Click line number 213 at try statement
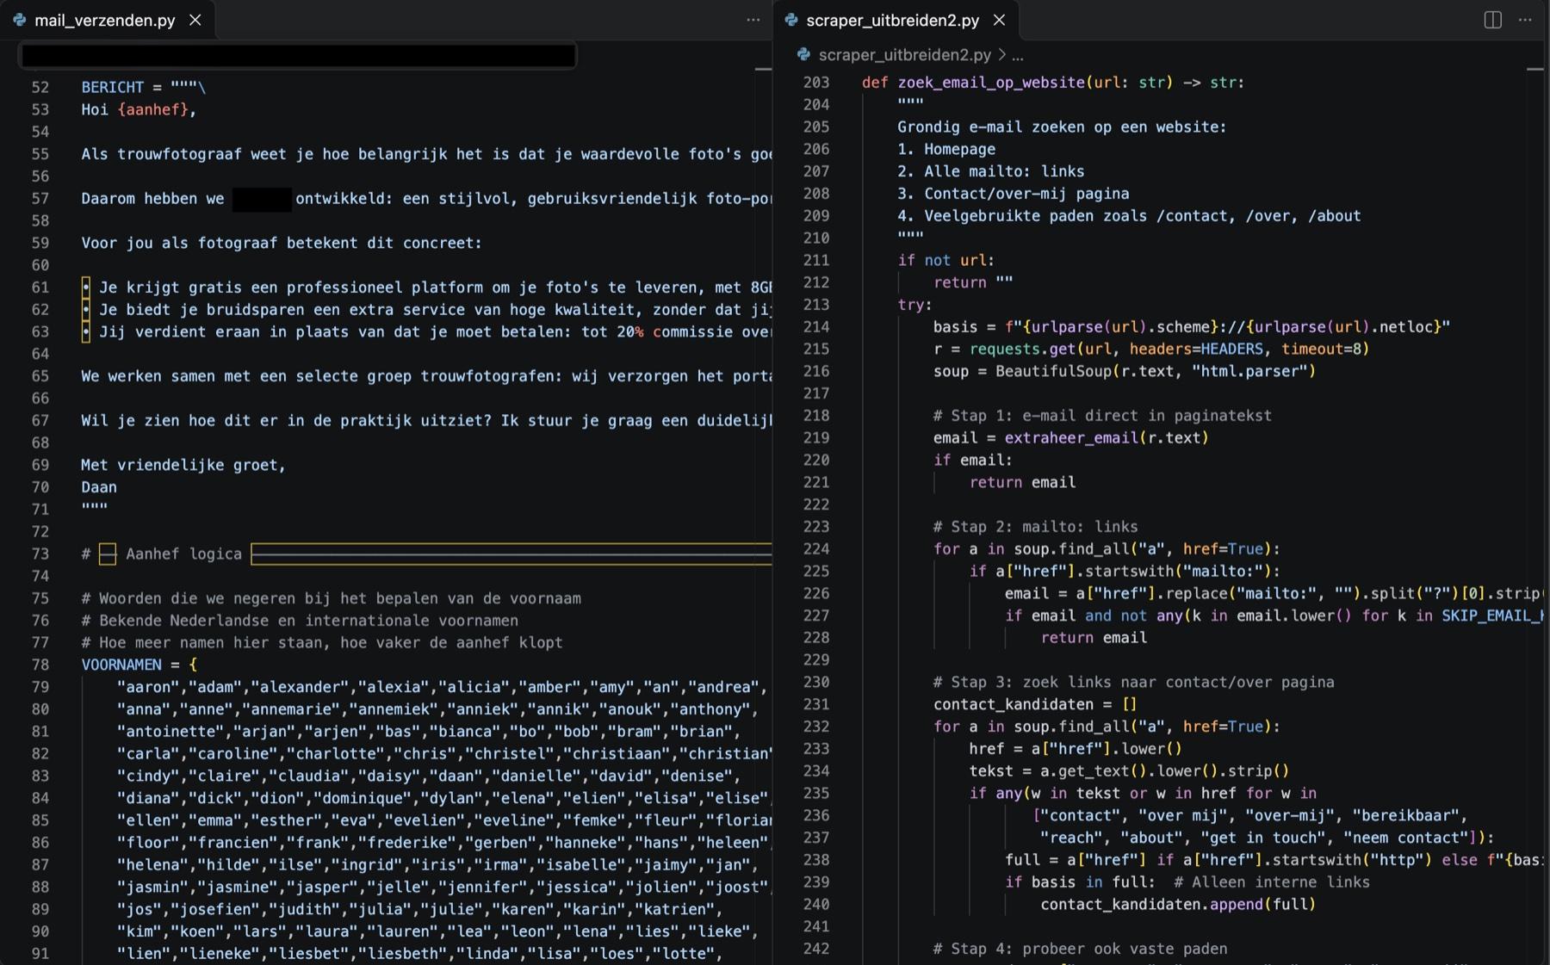 pyautogui.click(x=816, y=305)
